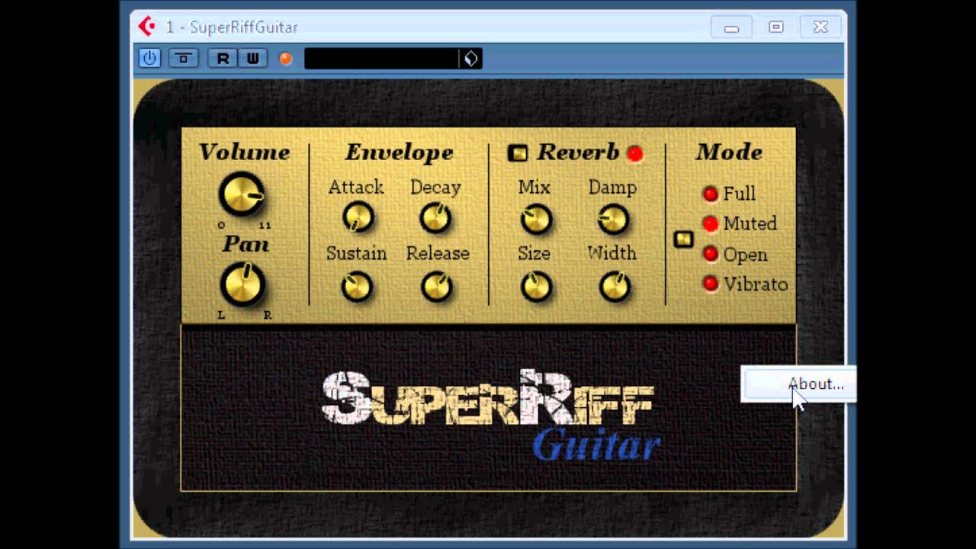The image size is (976, 549).
Task: Click the Mode section heading
Action: (728, 152)
